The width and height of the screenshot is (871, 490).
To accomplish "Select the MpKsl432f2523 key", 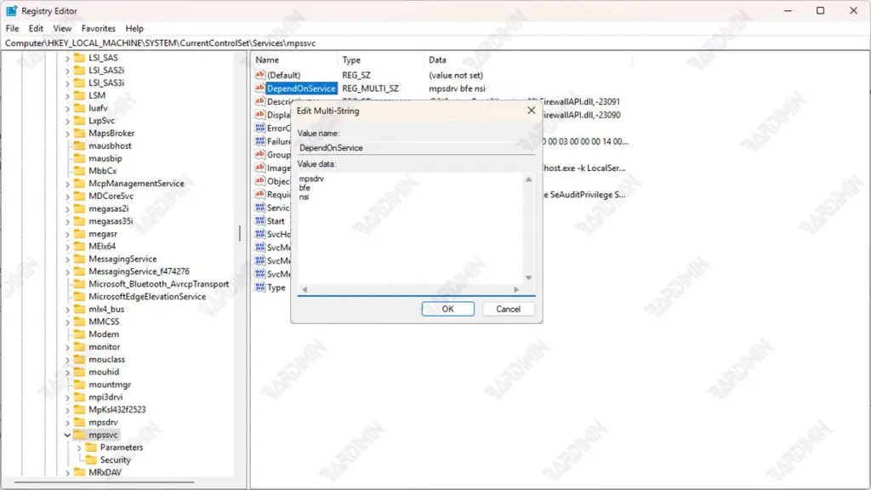I will coord(117,409).
